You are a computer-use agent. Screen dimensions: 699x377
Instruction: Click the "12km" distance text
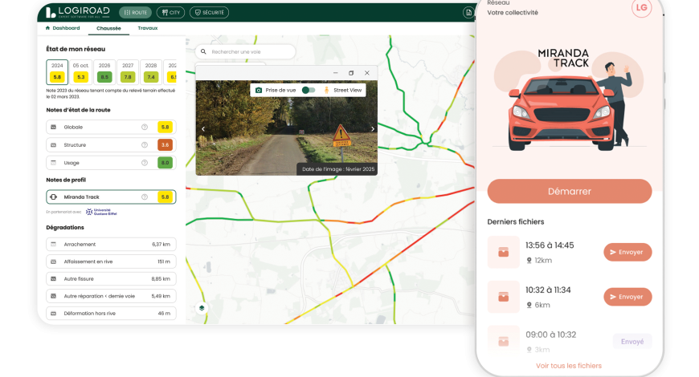(x=543, y=261)
